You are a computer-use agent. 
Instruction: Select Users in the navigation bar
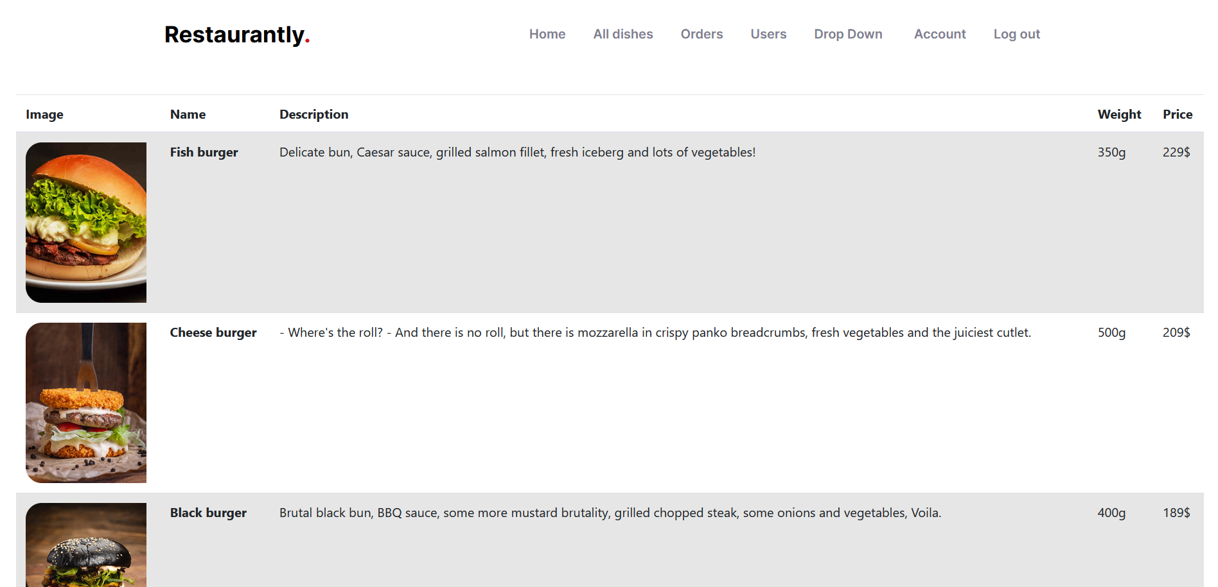(x=768, y=34)
